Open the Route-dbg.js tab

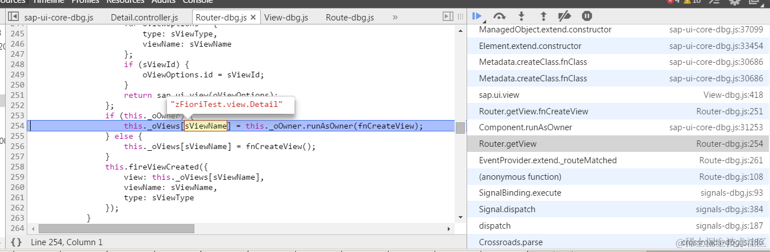point(350,18)
